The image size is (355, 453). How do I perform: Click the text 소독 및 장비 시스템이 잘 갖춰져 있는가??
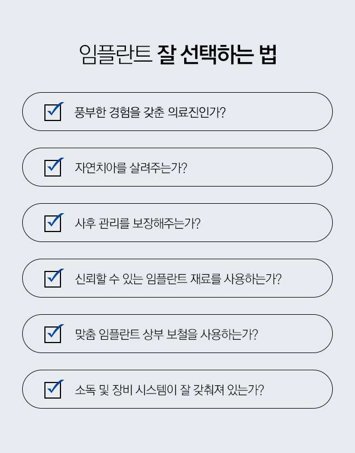169,390
